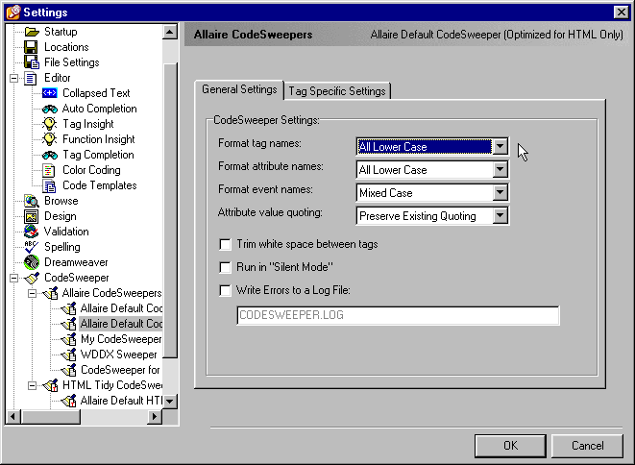The image size is (635, 465).
Task: Click the OK button
Action: [x=510, y=446]
